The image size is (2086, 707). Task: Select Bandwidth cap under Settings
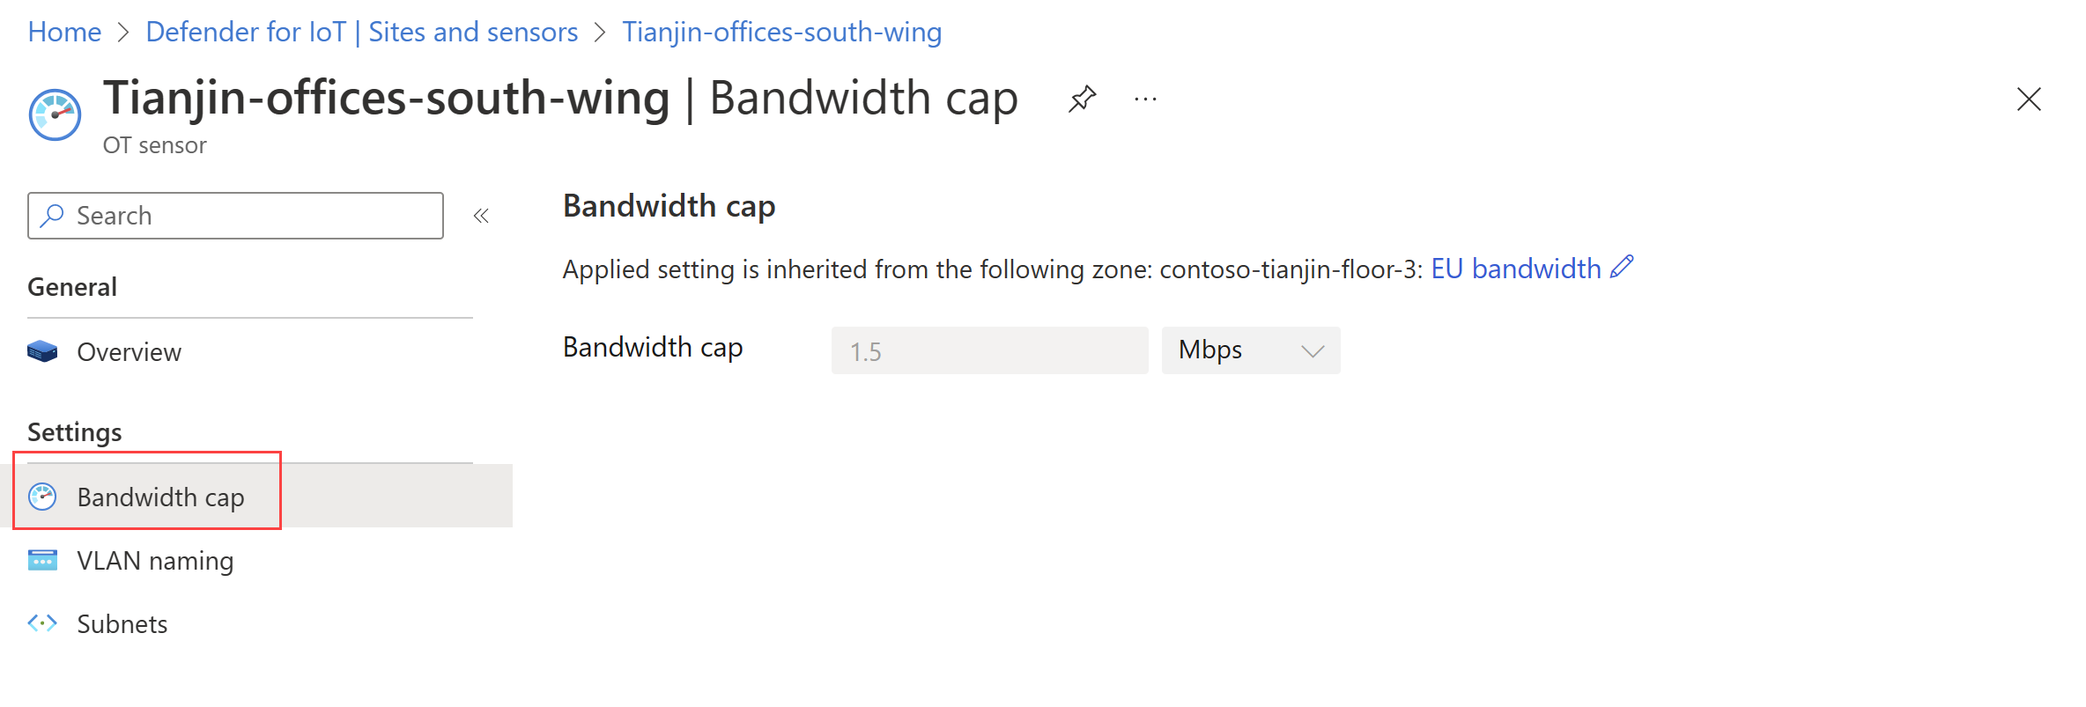[160, 496]
